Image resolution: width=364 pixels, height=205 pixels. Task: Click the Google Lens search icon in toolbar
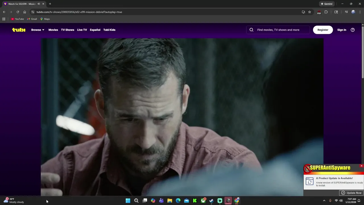pyautogui.click(x=336, y=12)
